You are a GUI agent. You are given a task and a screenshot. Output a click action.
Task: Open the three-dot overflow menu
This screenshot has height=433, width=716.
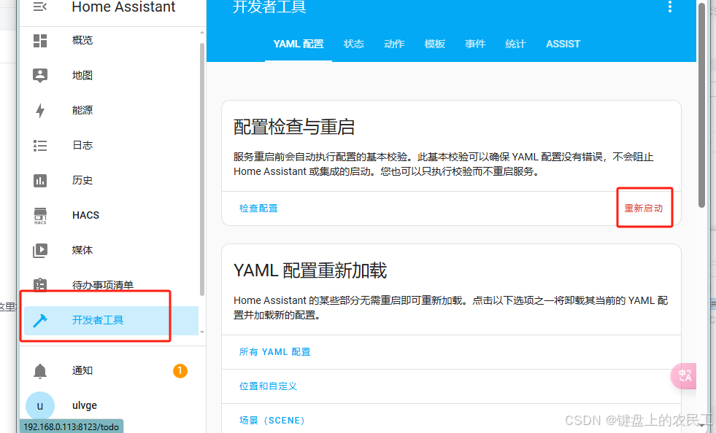[x=670, y=7]
